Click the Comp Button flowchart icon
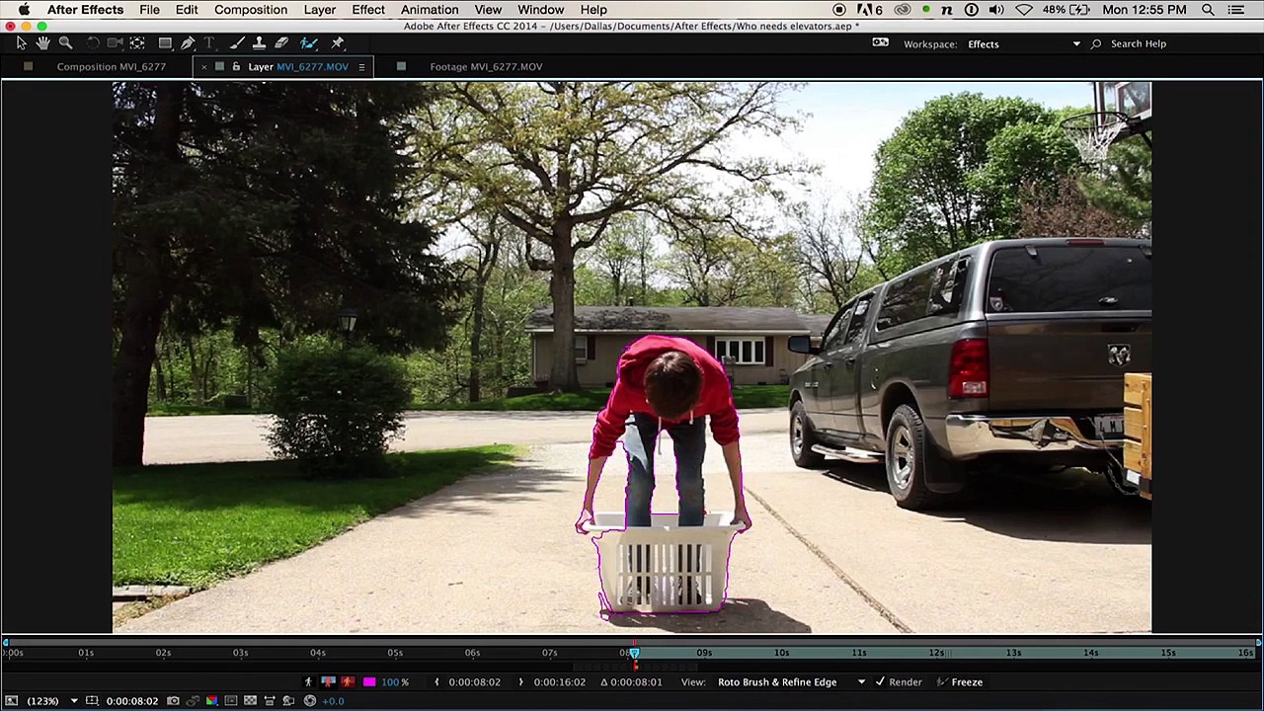1264x711 pixels. [288, 701]
